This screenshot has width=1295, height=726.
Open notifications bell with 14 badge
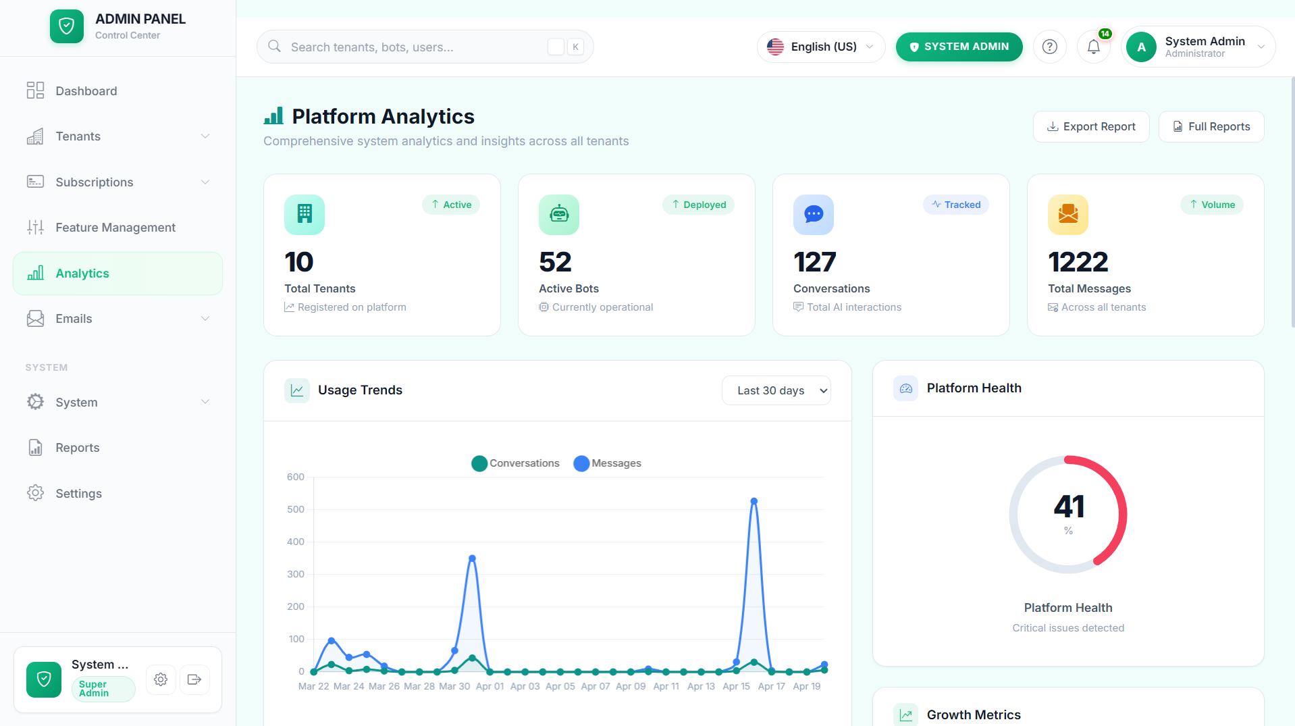[x=1094, y=47]
